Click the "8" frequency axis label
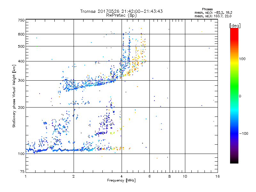Image resolution: width=256 pixels, height=192 pixels. click(170, 176)
